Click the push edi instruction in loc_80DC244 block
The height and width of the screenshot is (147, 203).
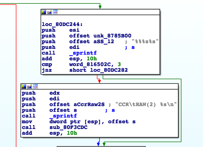[x=61, y=47]
